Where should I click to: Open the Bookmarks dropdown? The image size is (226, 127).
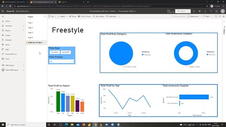194,17
